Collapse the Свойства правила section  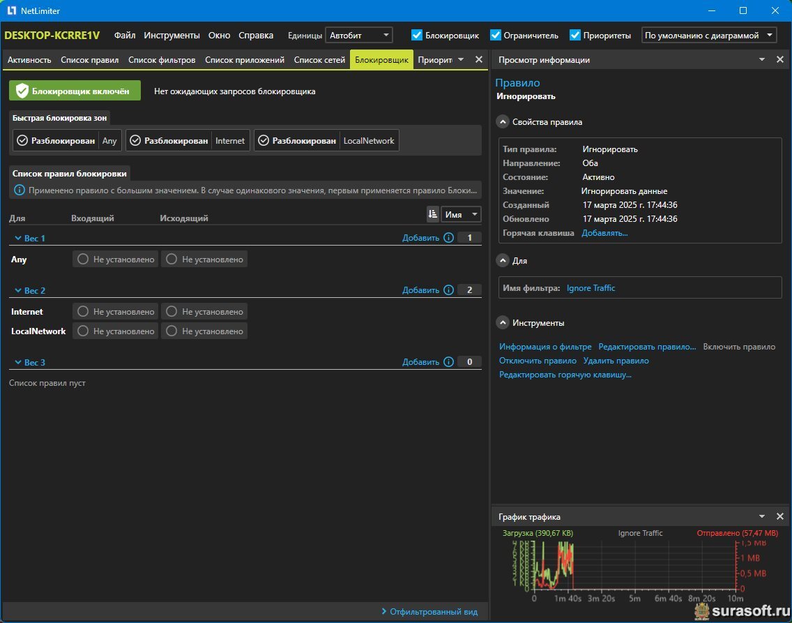tap(503, 122)
